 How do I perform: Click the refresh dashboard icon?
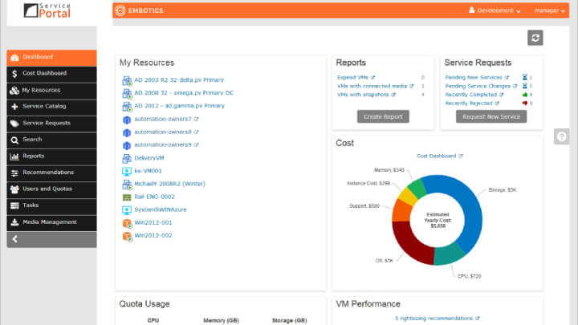(535, 38)
